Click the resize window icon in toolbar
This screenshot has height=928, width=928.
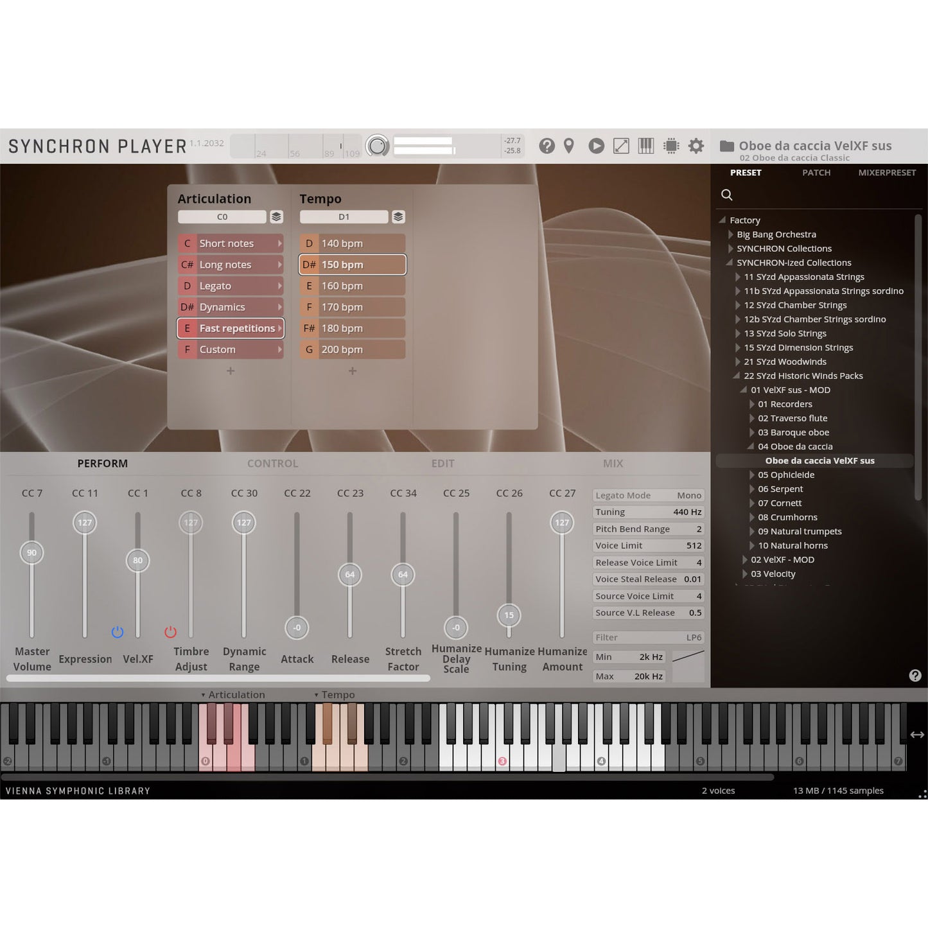621,146
